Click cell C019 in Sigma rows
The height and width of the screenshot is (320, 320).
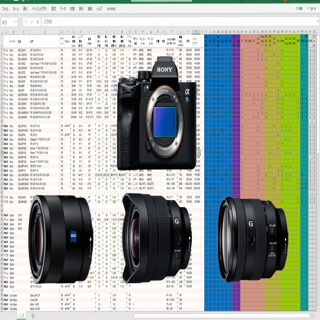[x=24, y=215]
